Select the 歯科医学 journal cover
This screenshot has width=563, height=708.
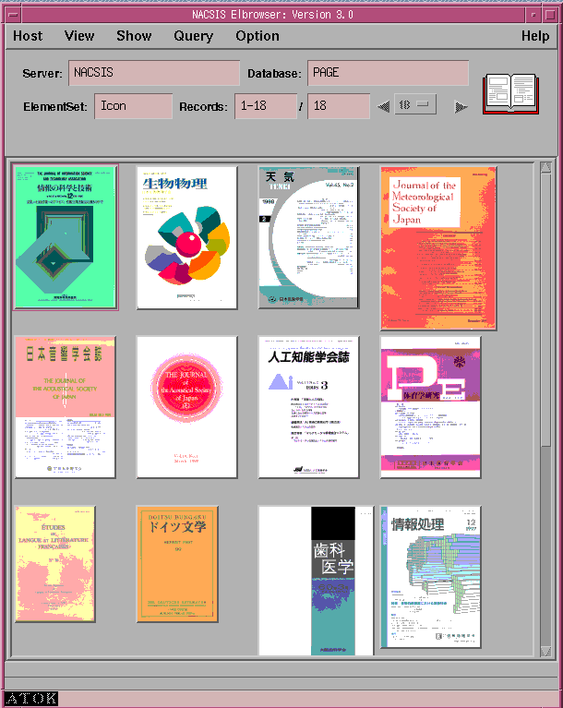point(316,581)
